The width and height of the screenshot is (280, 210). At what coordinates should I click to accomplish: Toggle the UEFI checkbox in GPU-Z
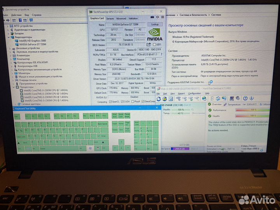pos(154,45)
